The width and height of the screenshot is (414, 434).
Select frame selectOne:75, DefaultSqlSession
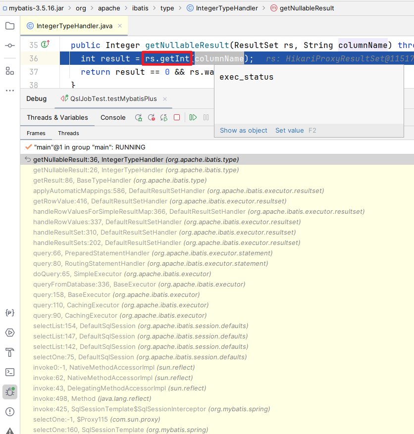pyautogui.click(x=217, y=357)
